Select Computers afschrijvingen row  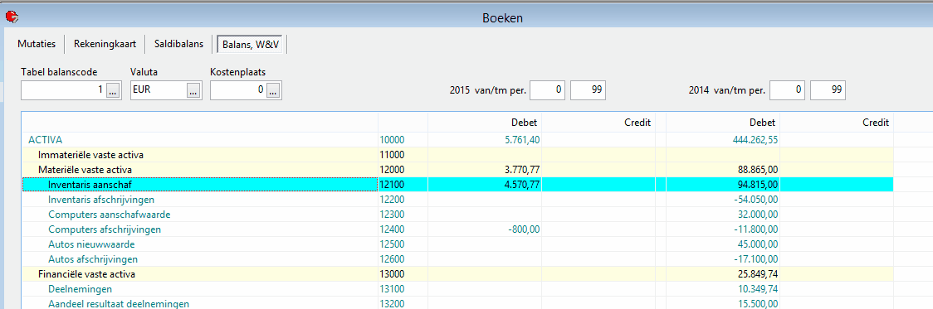(x=457, y=229)
